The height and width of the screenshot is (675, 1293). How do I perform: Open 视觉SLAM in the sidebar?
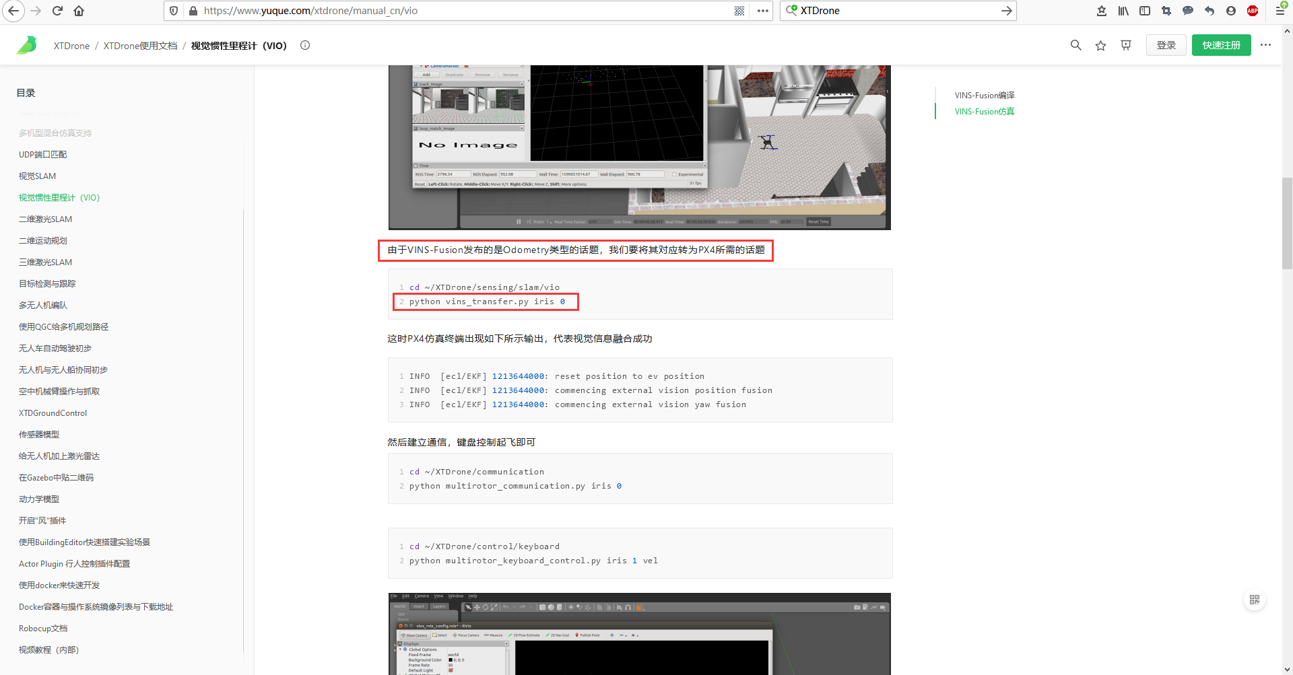(38, 176)
